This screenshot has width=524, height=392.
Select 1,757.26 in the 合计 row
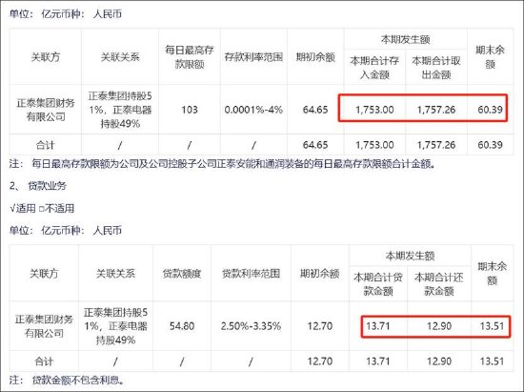pyautogui.click(x=436, y=145)
